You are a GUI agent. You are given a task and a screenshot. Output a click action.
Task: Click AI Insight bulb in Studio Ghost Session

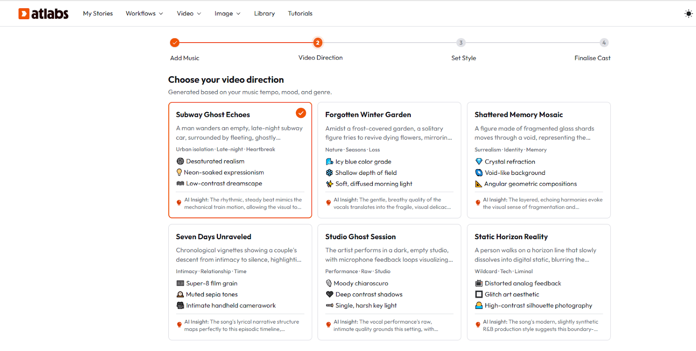[328, 325]
